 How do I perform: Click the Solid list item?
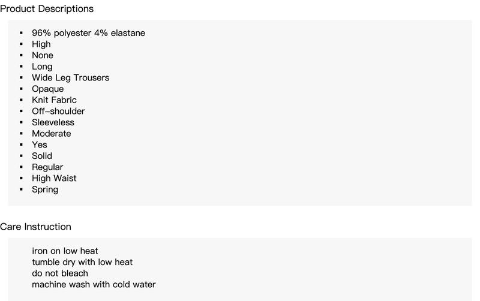tap(42, 156)
